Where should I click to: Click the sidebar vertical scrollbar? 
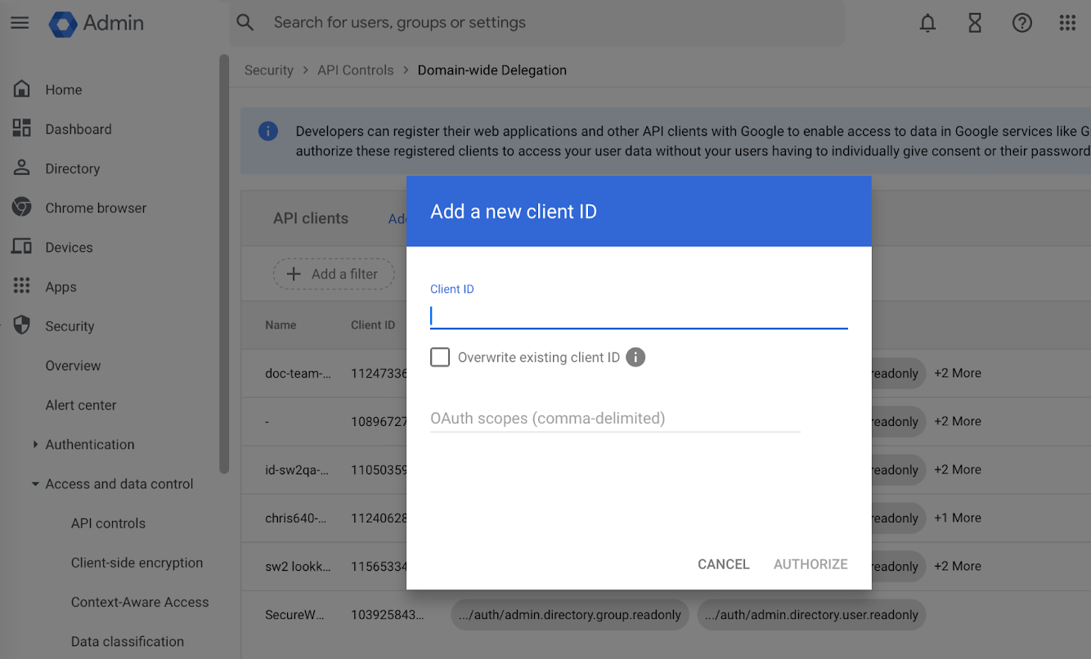(224, 262)
